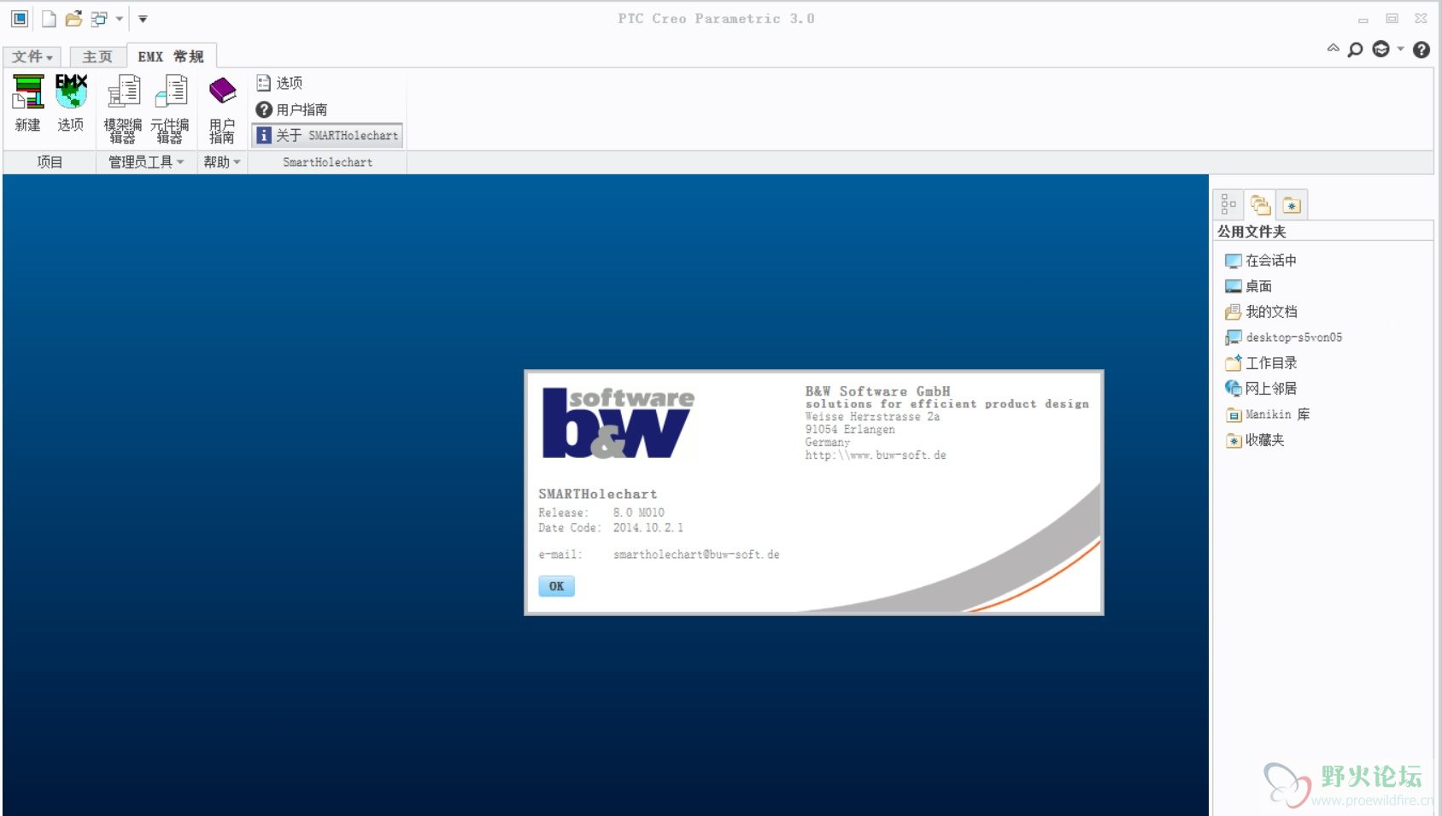Click the release value 8.0 M010
The width and height of the screenshot is (1442, 816).
(638, 513)
